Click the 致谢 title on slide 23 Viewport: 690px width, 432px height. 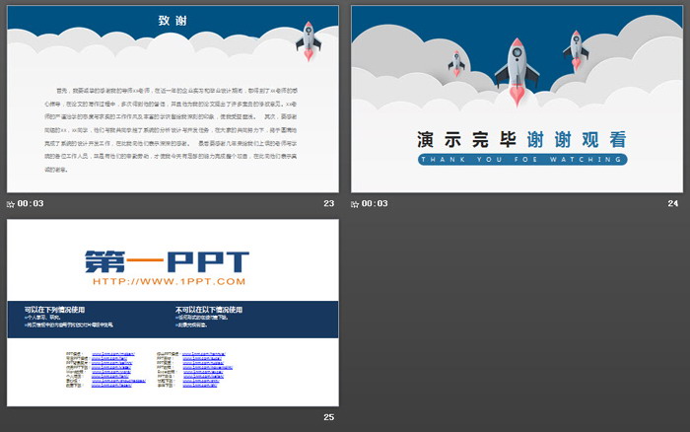pos(172,21)
